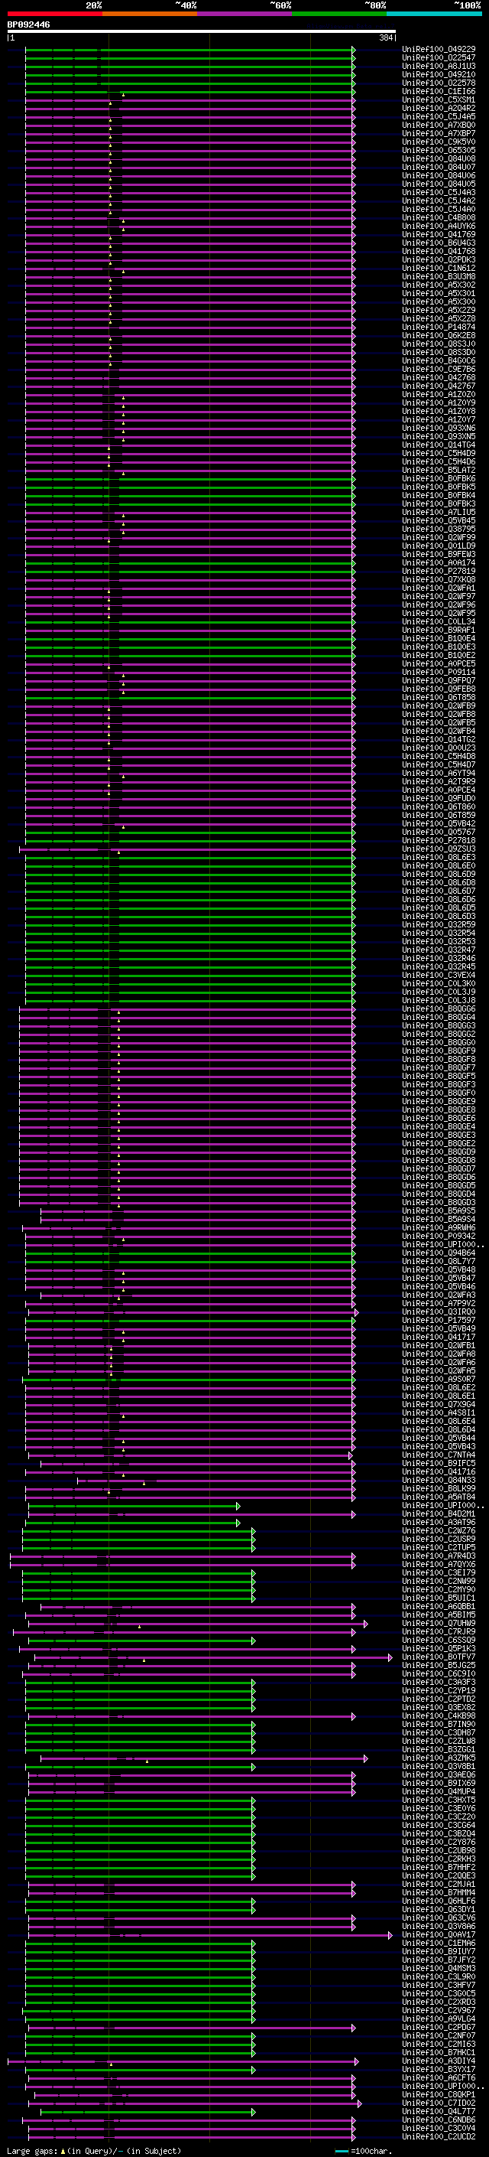Select the UniRef100_C4B808 label
Image resolution: width=489 pixels, height=2157 pixels.
pos(439,218)
